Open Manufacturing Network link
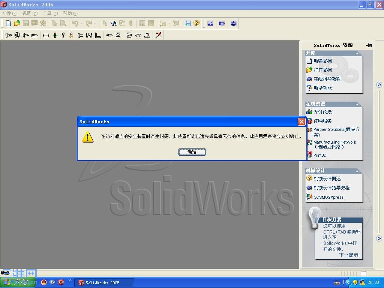The height and width of the screenshot is (288, 384). click(334, 144)
